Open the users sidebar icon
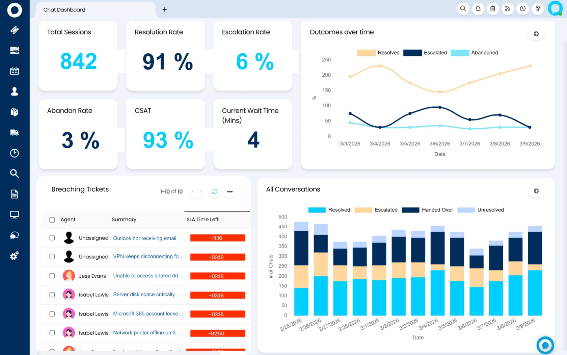This screenshot has height=355, width=567. [x=15, y=91]
